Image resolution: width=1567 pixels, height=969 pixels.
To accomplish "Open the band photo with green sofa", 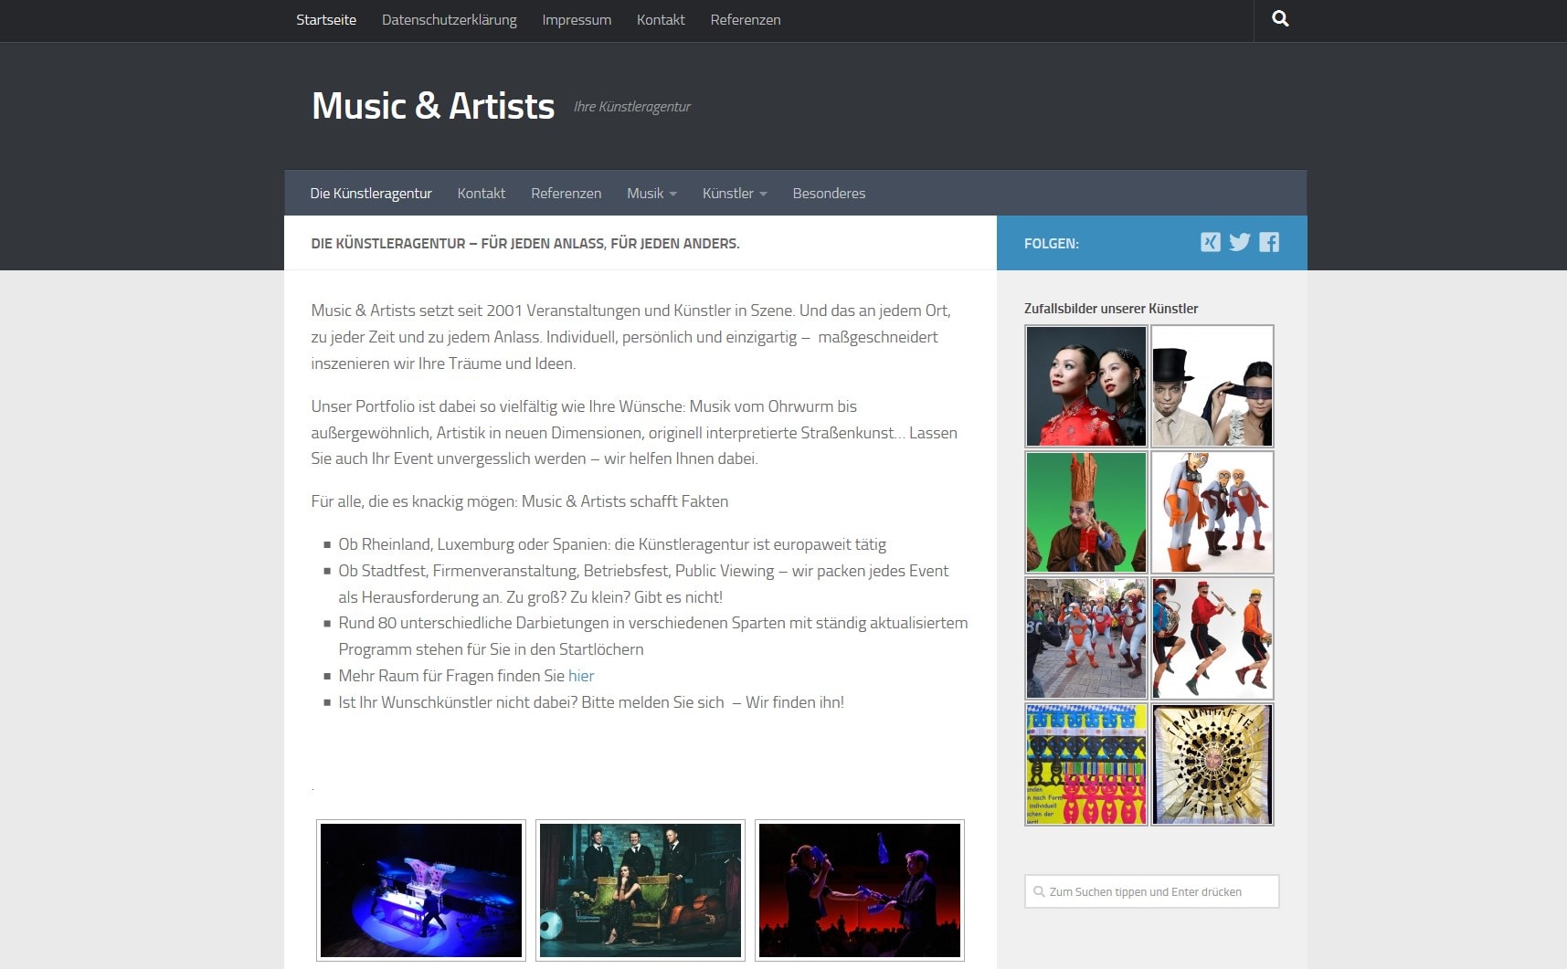I will pos(641,890).
